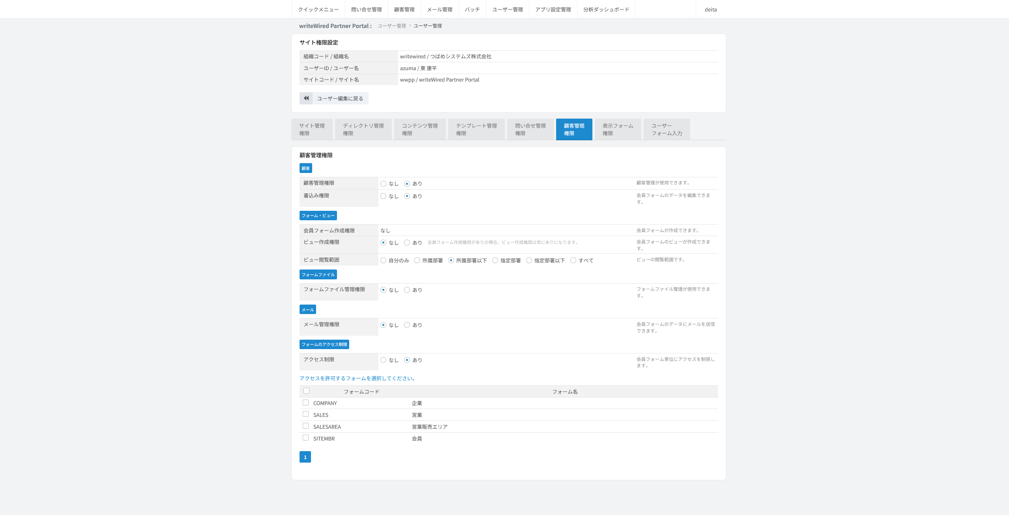Viewport: 1009px width, 515px height.
Task: Set ビュー作成権限 to あり
Action: pyautogui.click(x=407, y=243)
